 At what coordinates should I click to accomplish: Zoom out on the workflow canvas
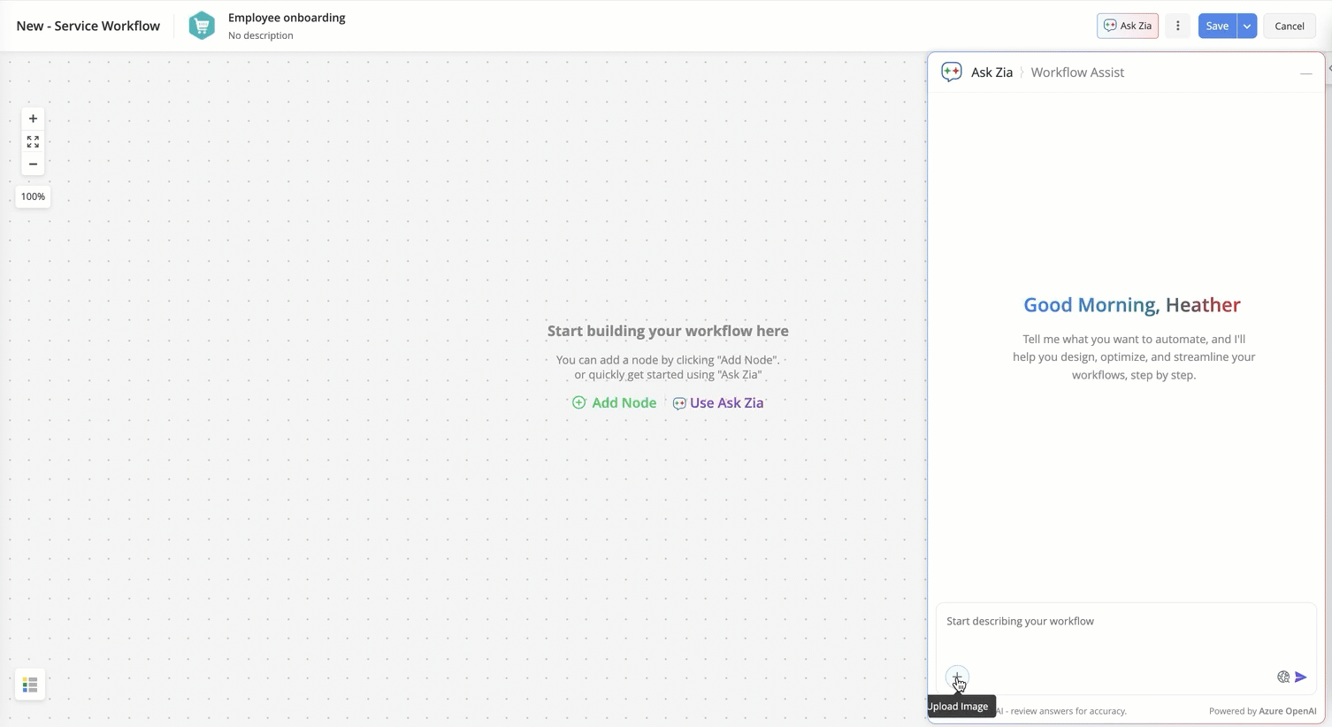(x=33, y=164)
